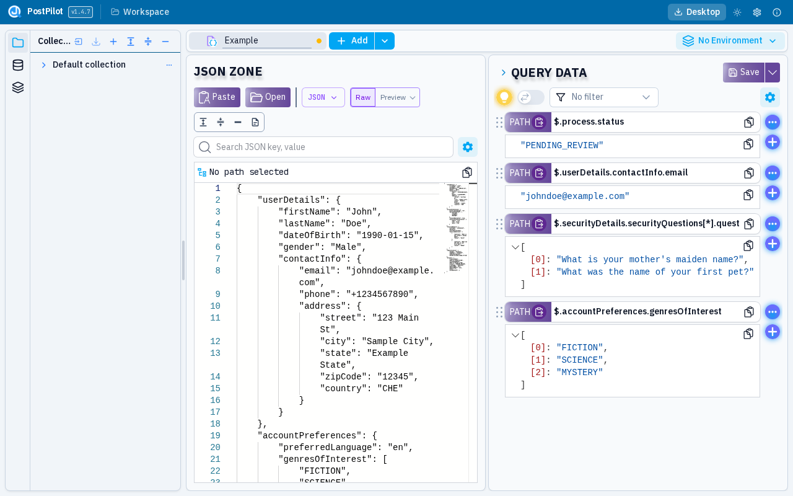Screen dimensions: 793x496
Task: Switch theme with the sun icon
Action: click(737, 12)
